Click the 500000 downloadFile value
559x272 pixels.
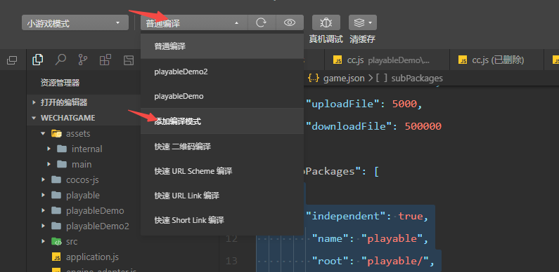423,126
